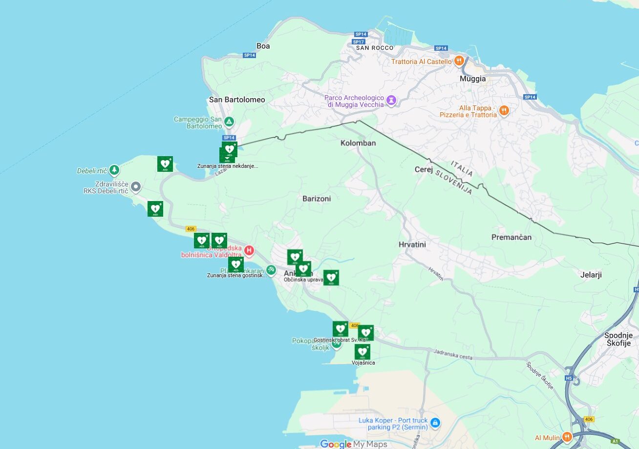639x449 pixels.
Task: Click the Google My Maps logo
Action: (x=353, y=444)
